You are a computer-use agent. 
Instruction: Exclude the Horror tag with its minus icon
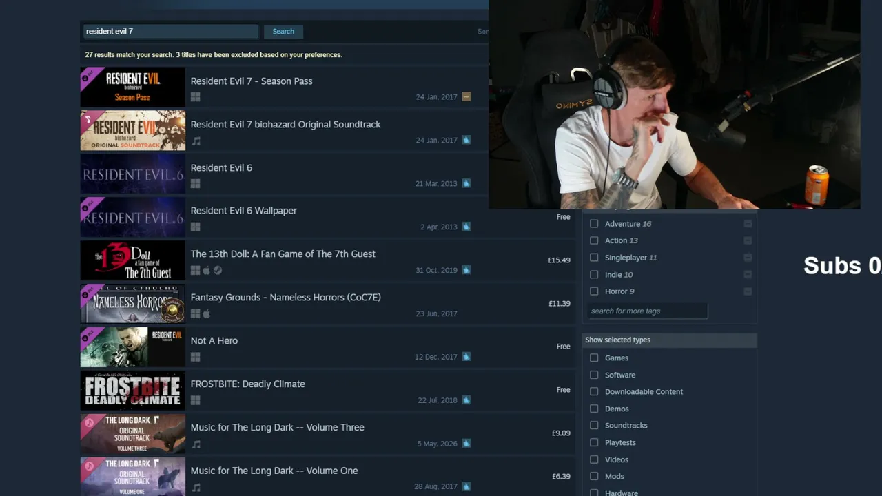(748, 291)
